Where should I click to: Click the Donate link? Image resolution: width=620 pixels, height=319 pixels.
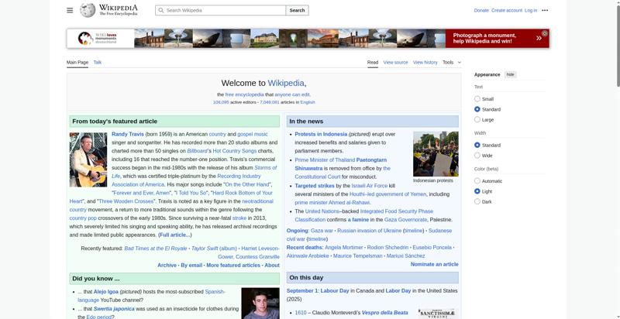tap(481, 10)
